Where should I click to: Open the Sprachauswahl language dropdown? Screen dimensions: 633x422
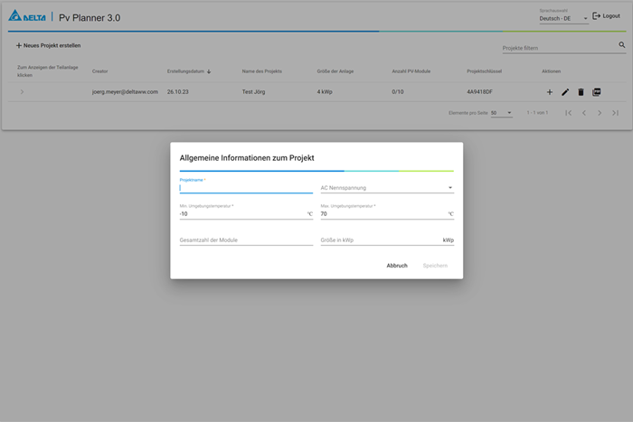pos(563,18)
